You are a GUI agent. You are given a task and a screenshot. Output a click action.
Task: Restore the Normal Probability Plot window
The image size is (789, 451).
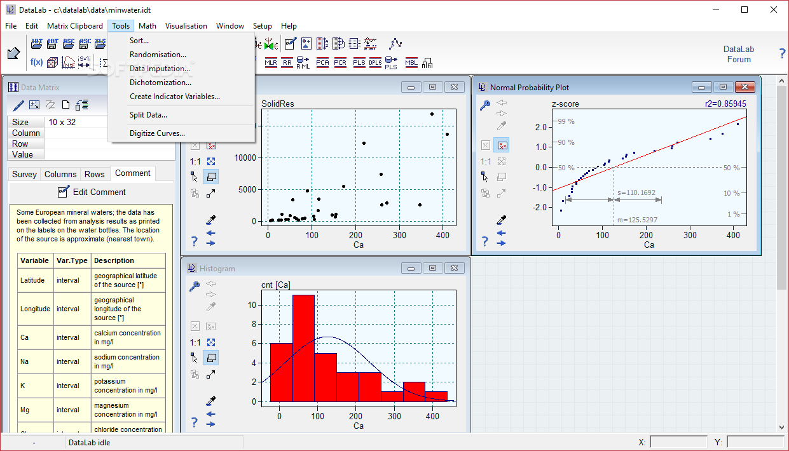(x=724, y=87)
